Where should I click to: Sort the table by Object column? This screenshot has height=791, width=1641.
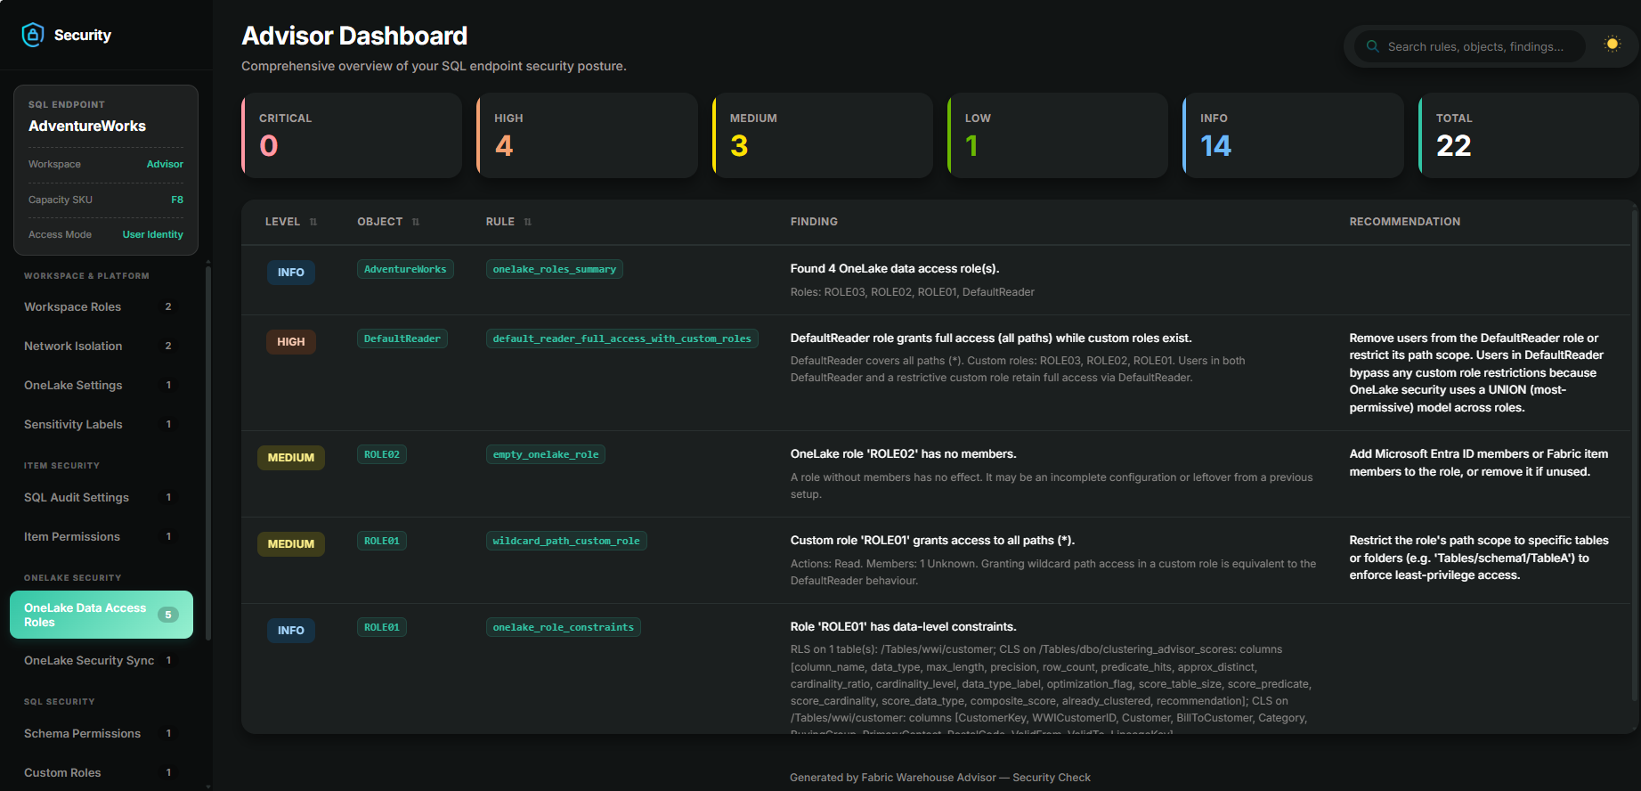tap(388, 222)
